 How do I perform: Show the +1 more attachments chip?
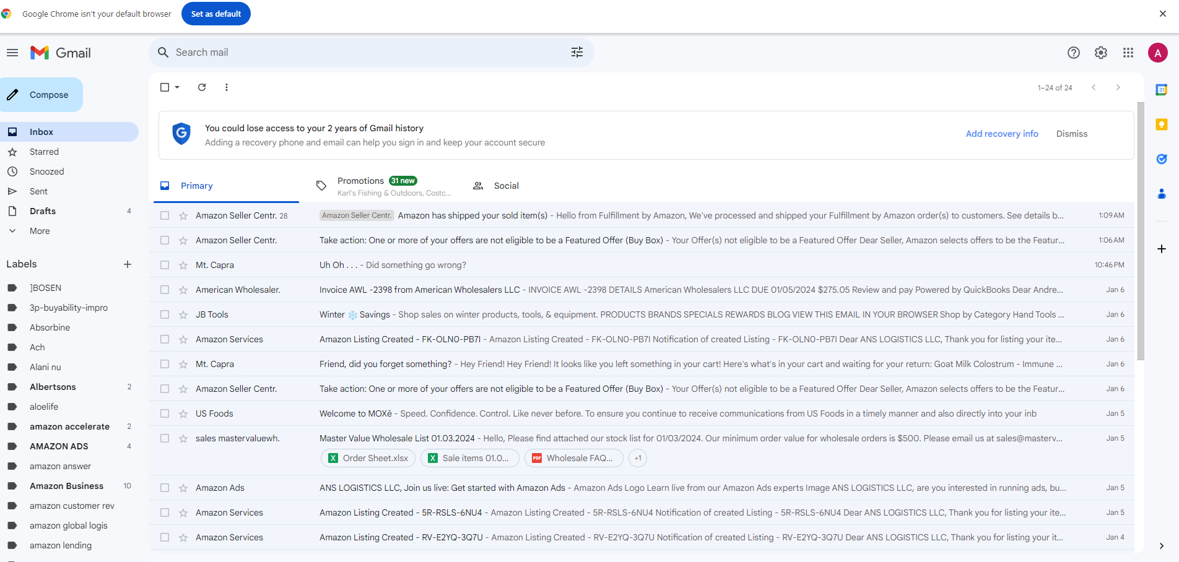point(638,458)
